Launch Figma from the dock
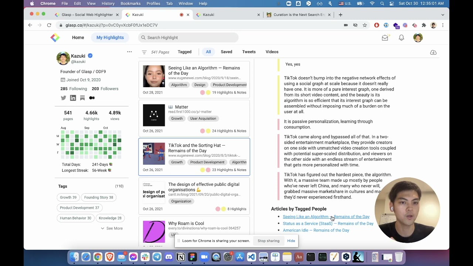The image size is (473, 266). (193, 257)
